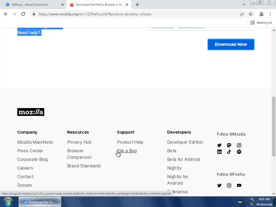Open Mozilla TikTok icon
276x207 pixels.
click(229, 152)
